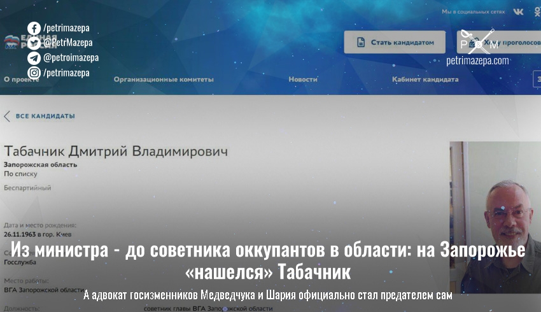Click the Twitter bird icon
Image resolution: width=541 pixels, height=312 pixels.
click(x=34, y=43)
